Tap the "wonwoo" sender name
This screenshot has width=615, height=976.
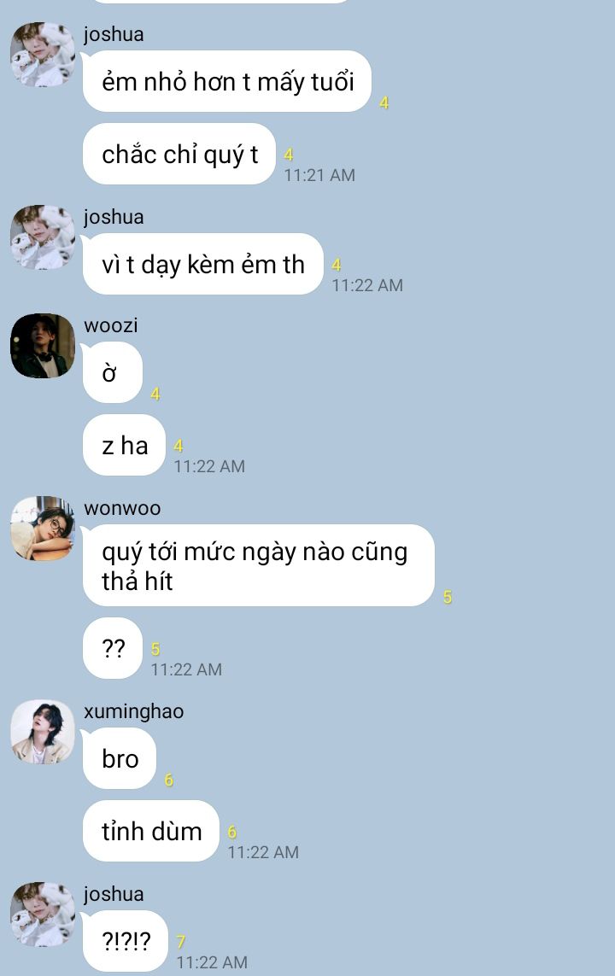[122, 508]
